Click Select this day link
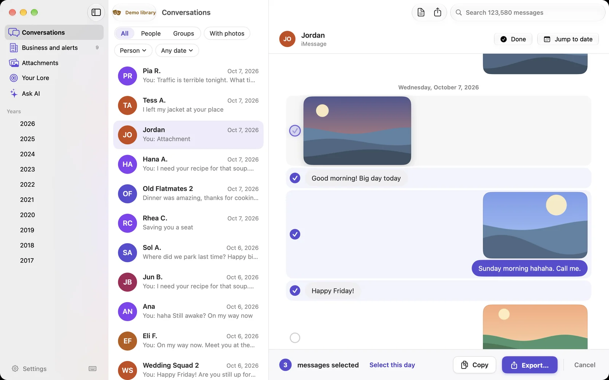The height and width of the screenshot is (380, 609). pyautogui.click(x=392, y=365)
